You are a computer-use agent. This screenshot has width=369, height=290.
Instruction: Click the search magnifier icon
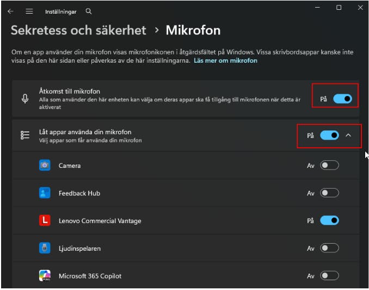(89, 11)
